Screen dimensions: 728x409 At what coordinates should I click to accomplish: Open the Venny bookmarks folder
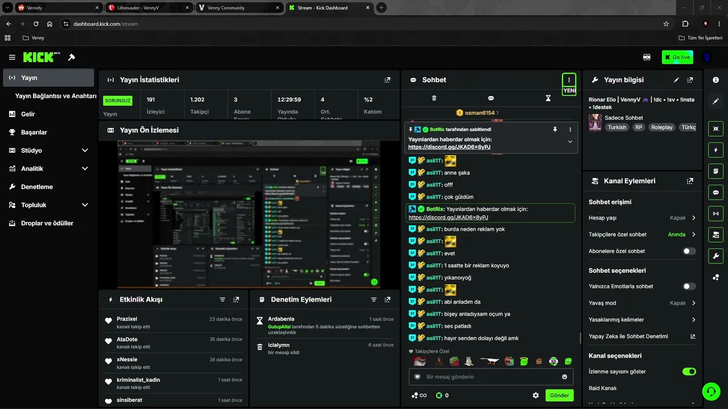coord(34,38)
